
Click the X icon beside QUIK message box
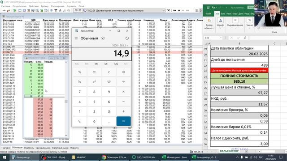point(169,10)
